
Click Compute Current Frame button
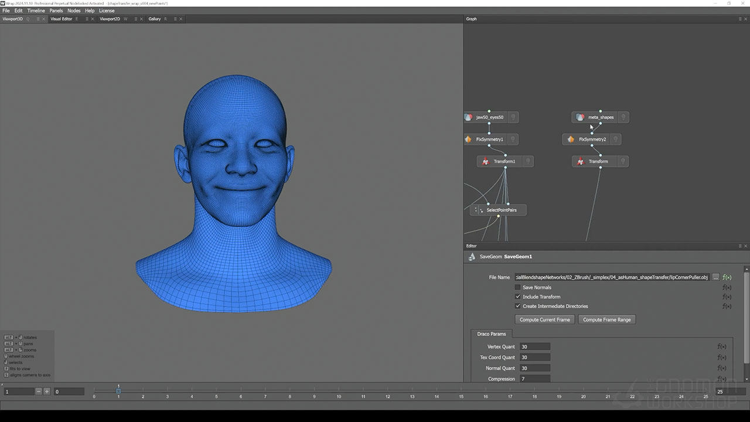544,319
